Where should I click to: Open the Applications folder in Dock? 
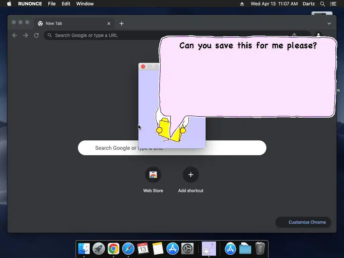click(230, 249)
